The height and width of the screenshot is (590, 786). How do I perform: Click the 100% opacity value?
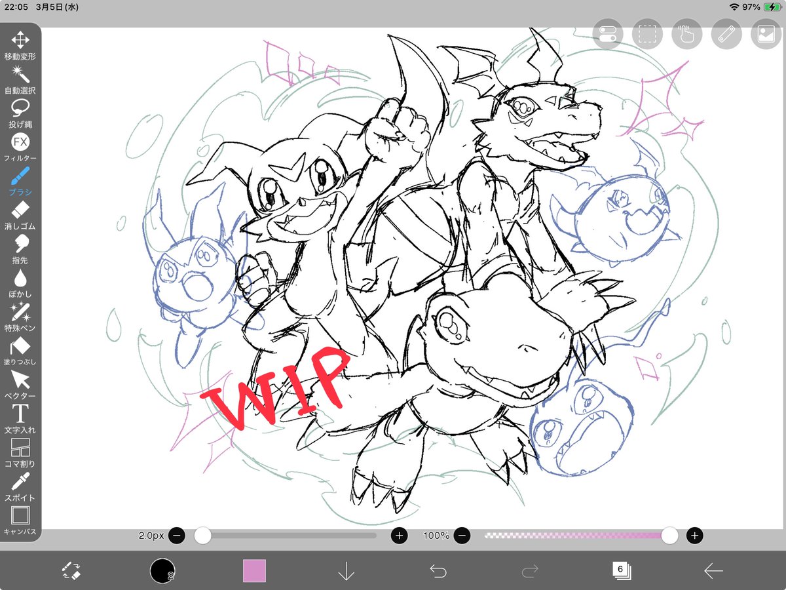pos(436,536)
